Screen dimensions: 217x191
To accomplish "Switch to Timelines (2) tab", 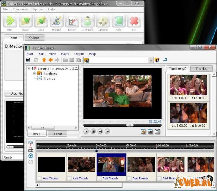I will click(x=178, y=69).
